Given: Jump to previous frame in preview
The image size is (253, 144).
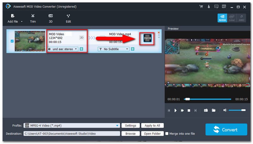Looking at the screenshot, I should coord(169,110).
